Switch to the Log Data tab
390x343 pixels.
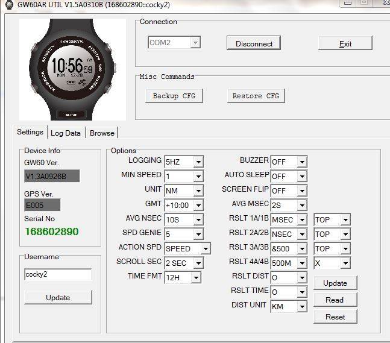65,133
